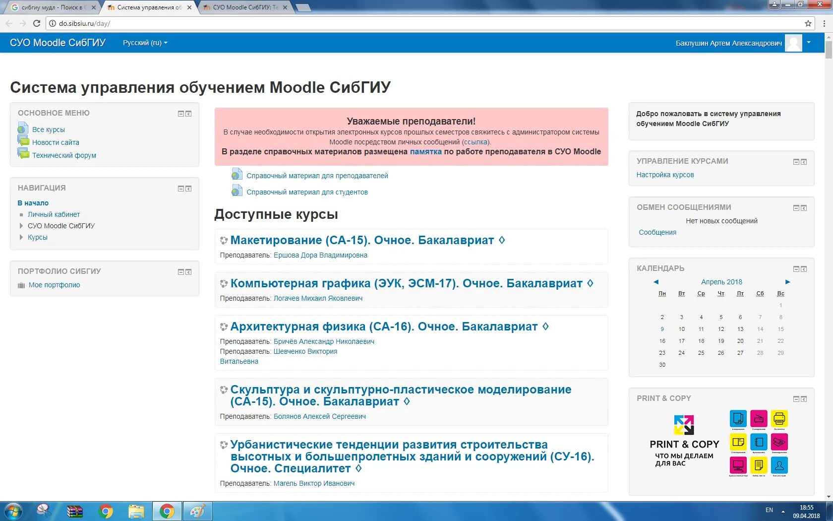
Task: Dock the Навигация block
Action: pos(188,189)
